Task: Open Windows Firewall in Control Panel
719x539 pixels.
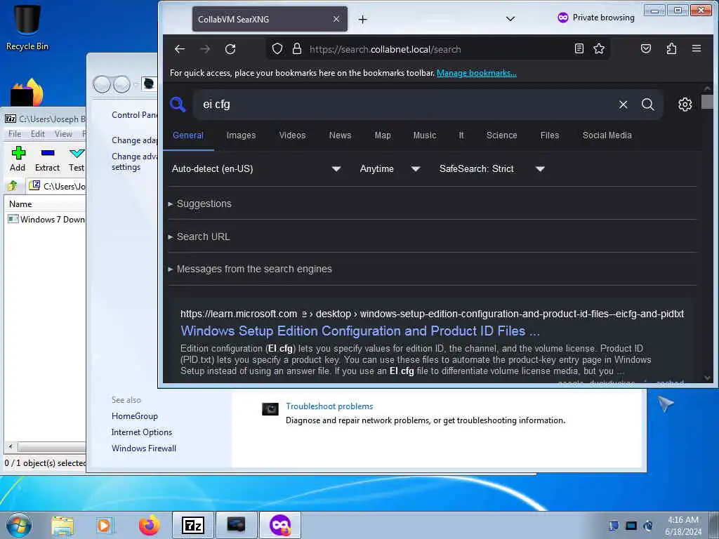Action: coord(143,448)
